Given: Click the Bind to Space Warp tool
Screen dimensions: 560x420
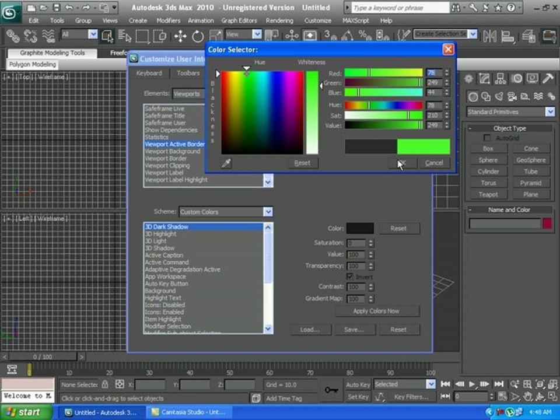Looking at the screenshot, I should click(x=48, y=36).
